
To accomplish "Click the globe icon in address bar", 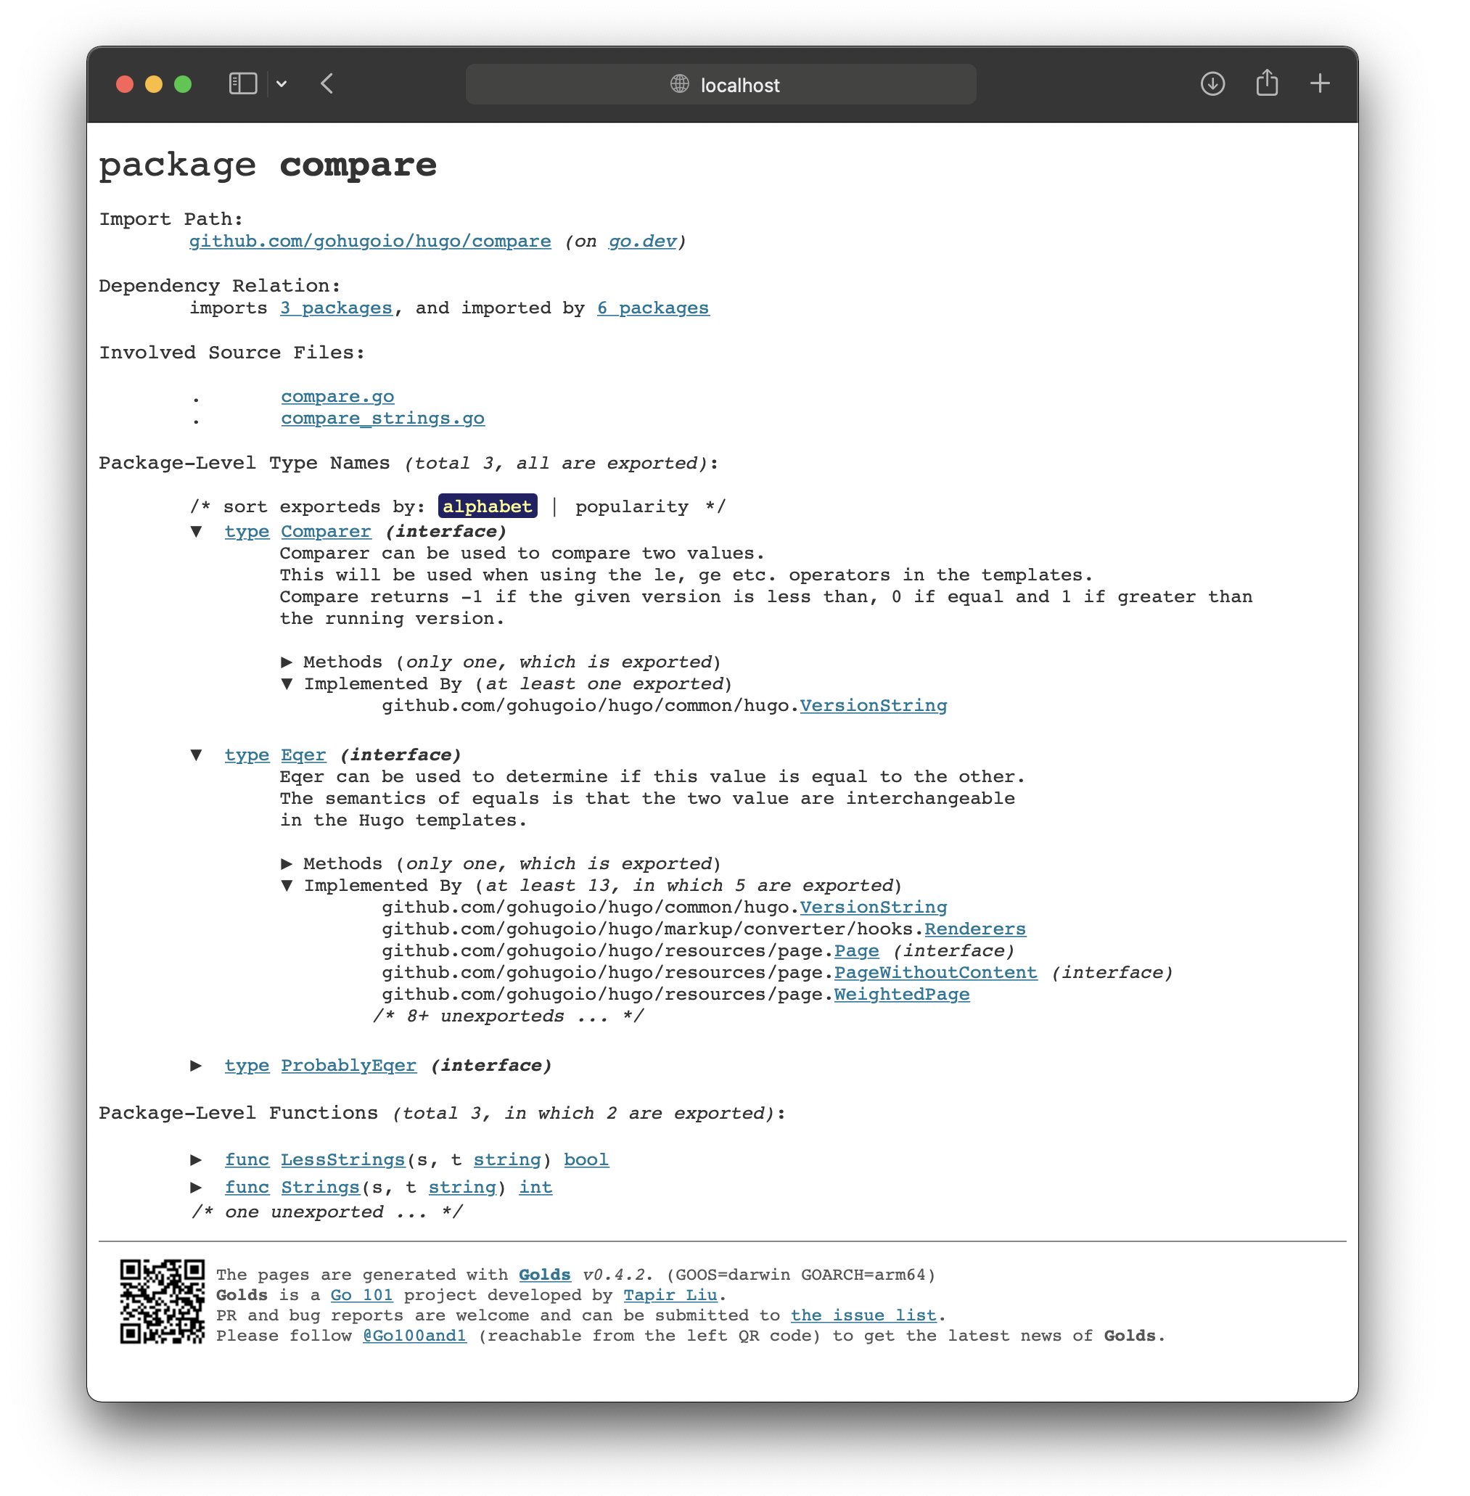I will coord(679,84).
